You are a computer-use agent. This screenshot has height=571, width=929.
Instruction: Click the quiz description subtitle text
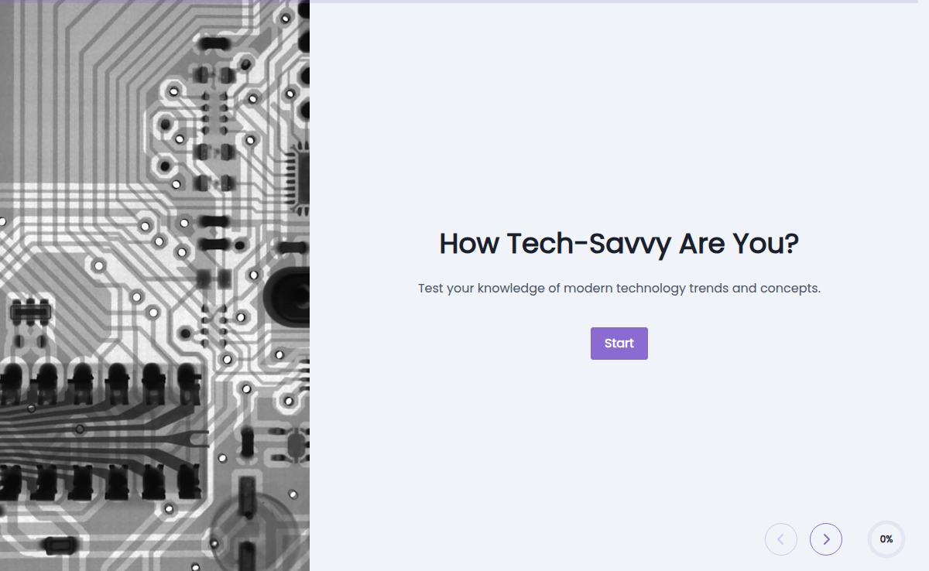(x=619, y=288)
